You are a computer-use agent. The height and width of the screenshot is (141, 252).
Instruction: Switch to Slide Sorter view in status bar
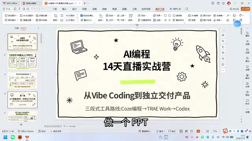(186, 131)
